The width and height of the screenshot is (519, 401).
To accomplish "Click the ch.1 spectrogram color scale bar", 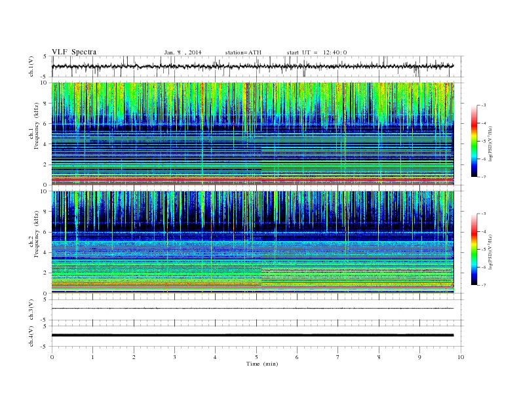I will 474,142.
